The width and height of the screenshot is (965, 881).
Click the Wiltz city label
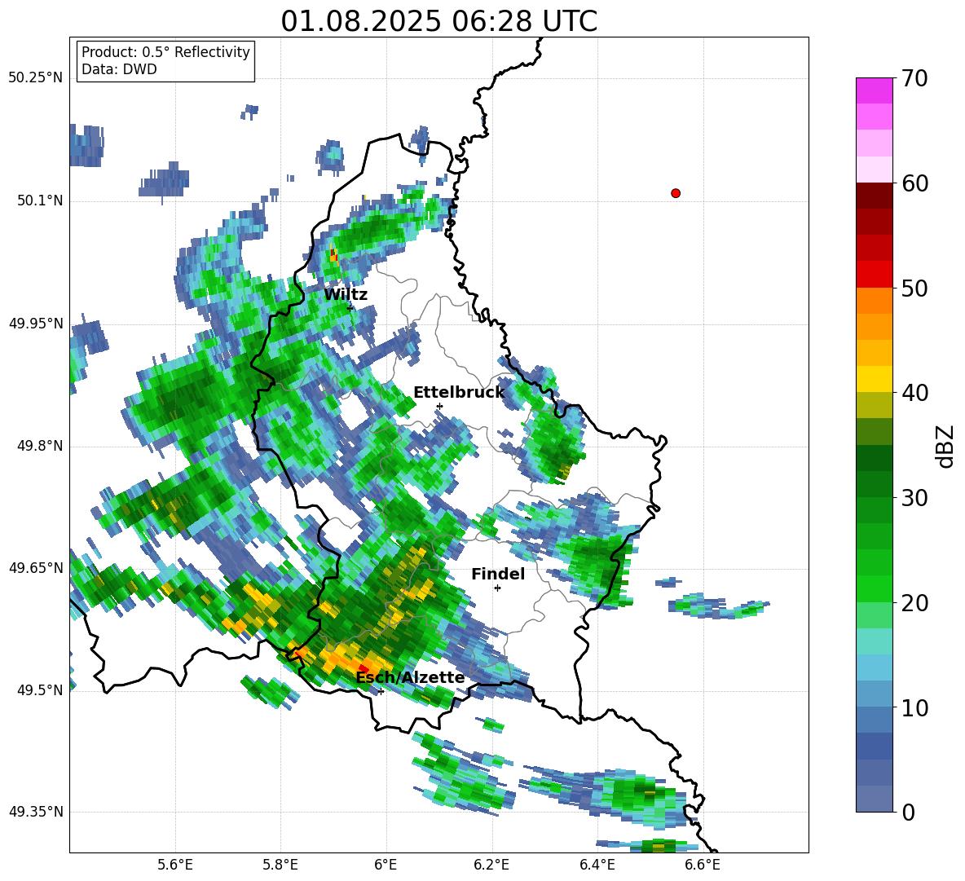tap(346, 295)
